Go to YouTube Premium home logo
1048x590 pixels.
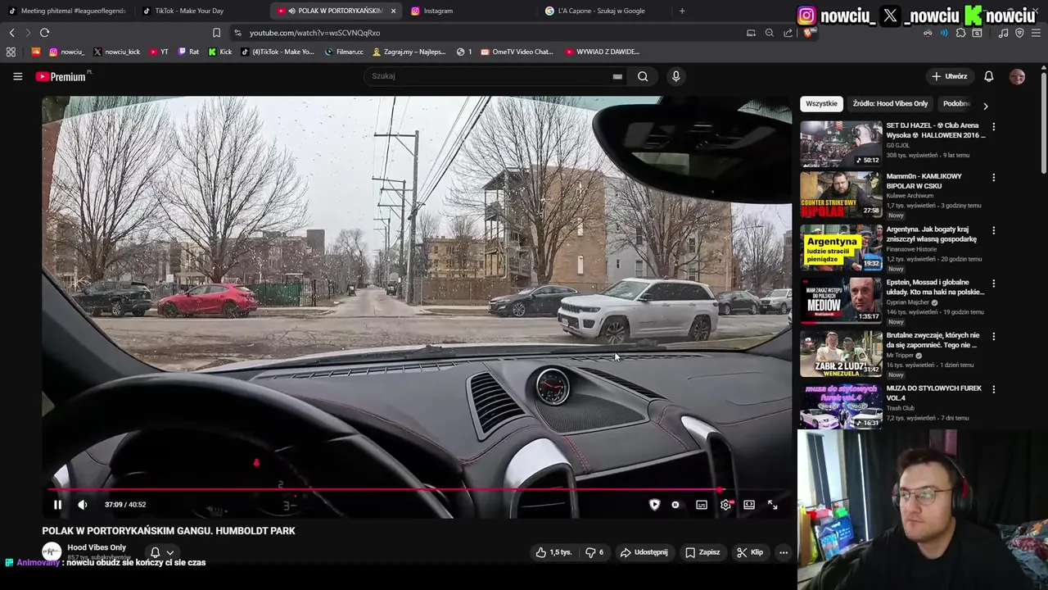(x=61, y=76)
